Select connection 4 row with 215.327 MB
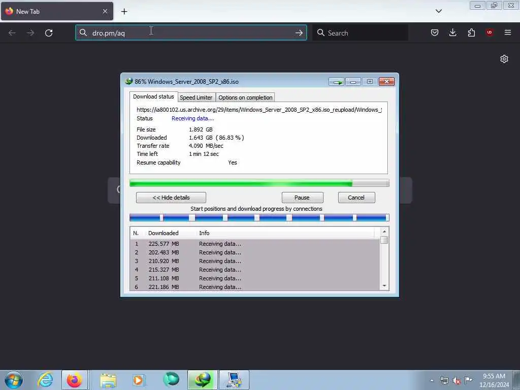 point(255,270)
